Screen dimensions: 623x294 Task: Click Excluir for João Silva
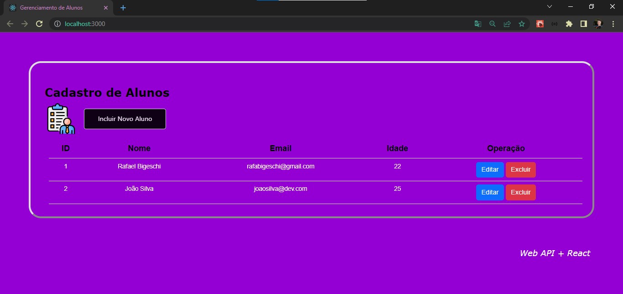520,192
